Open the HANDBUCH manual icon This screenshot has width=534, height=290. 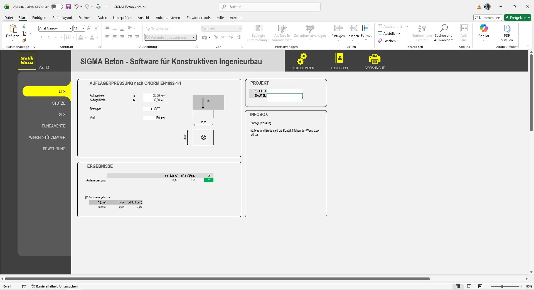[x=339, y=58]
